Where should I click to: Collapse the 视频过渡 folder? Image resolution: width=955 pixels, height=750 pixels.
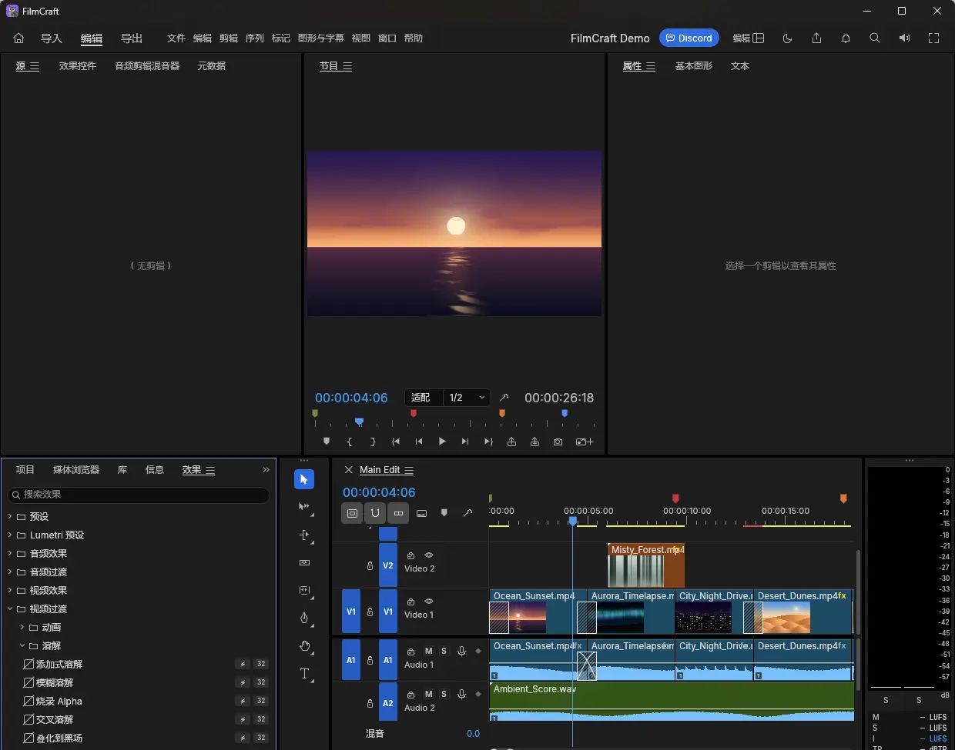[10, 608]
